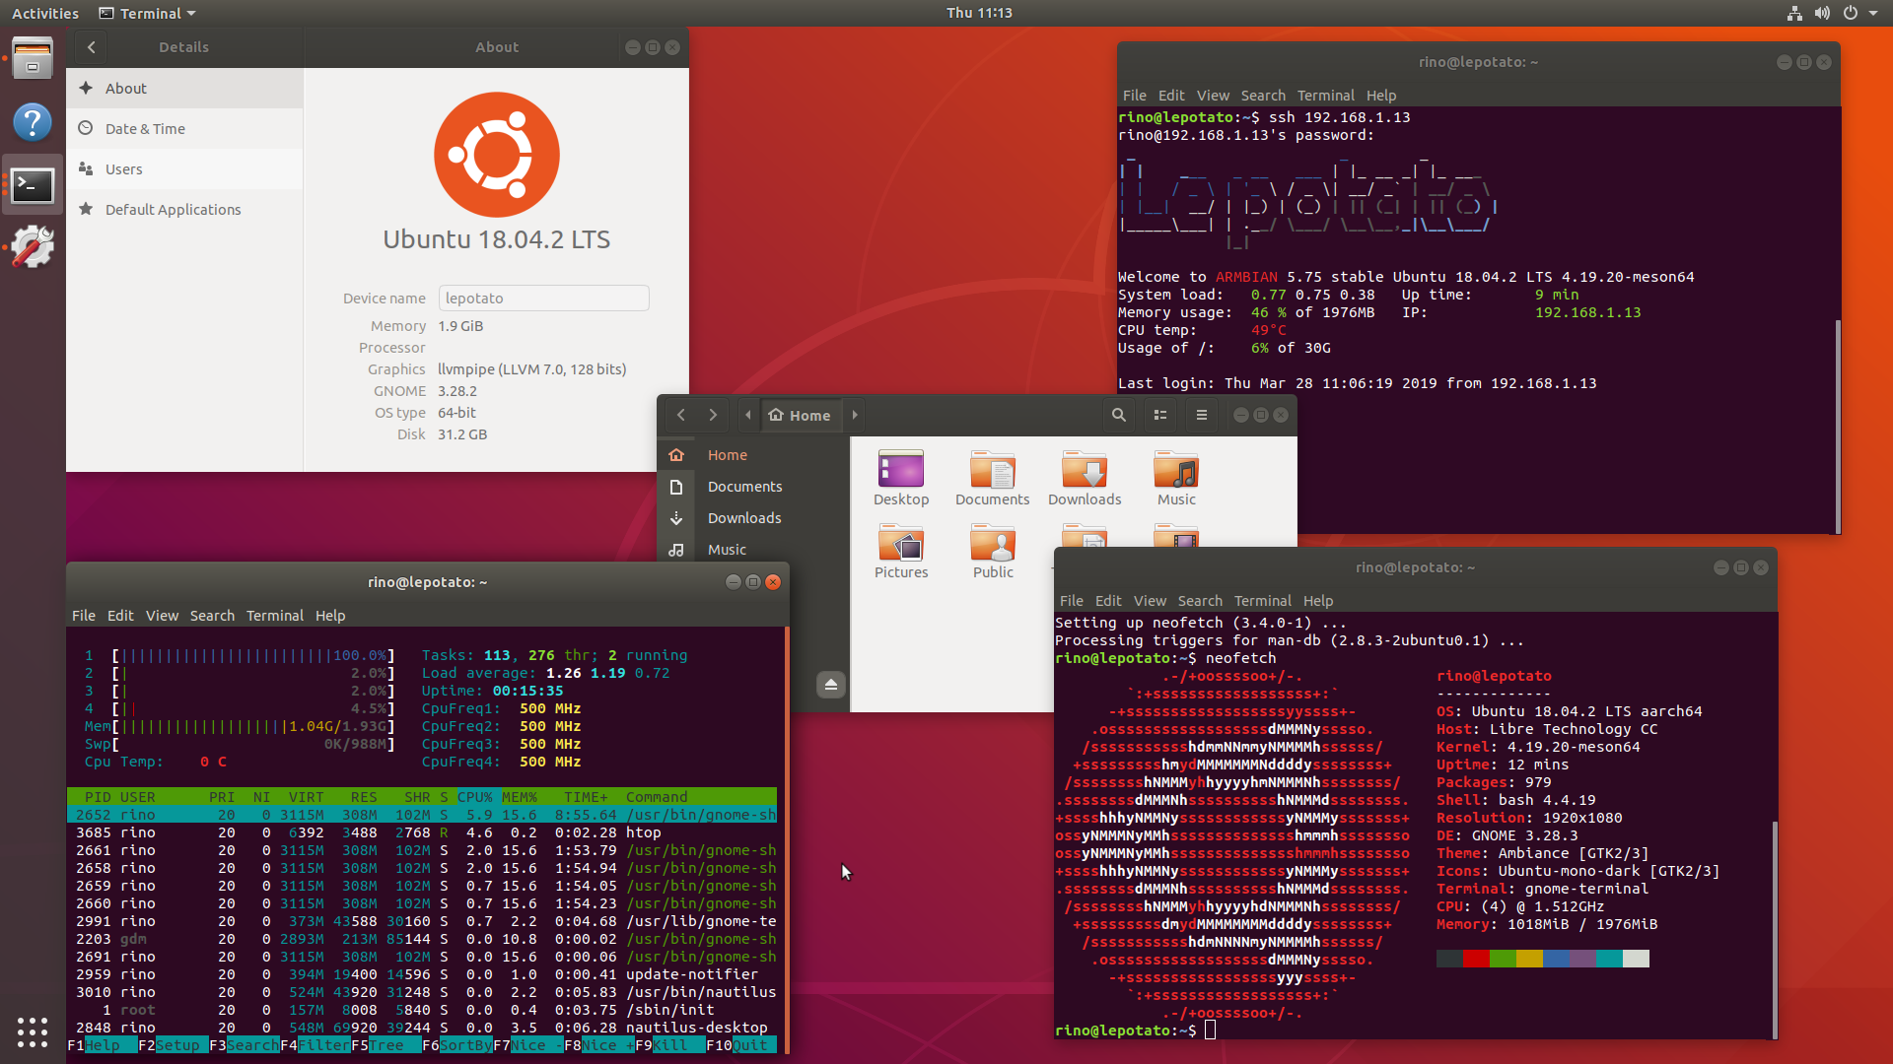This screenshot has width=1893, height=1064.
Task: Open Help icon in the dock
Action: [33, 122]
